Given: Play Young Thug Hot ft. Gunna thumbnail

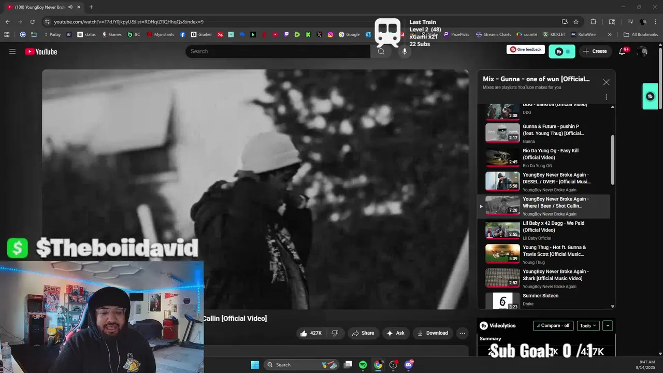Looking at the screenshot, I should [x=502, y=254].
